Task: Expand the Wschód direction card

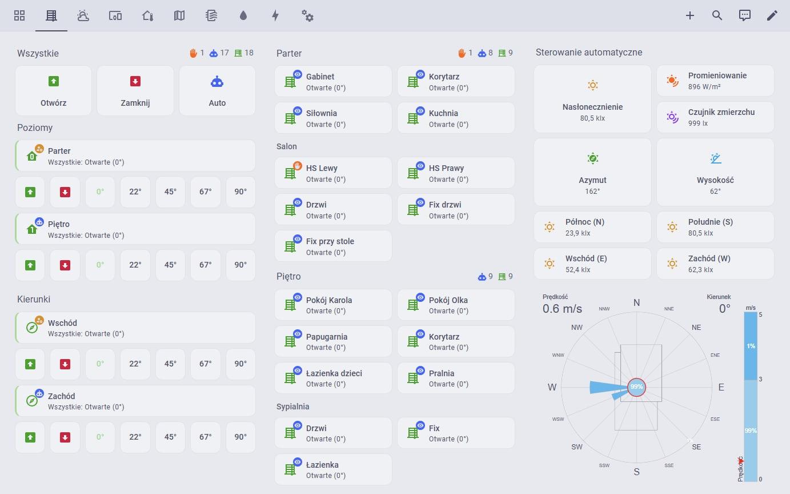Action: click(x=135, y=328)
